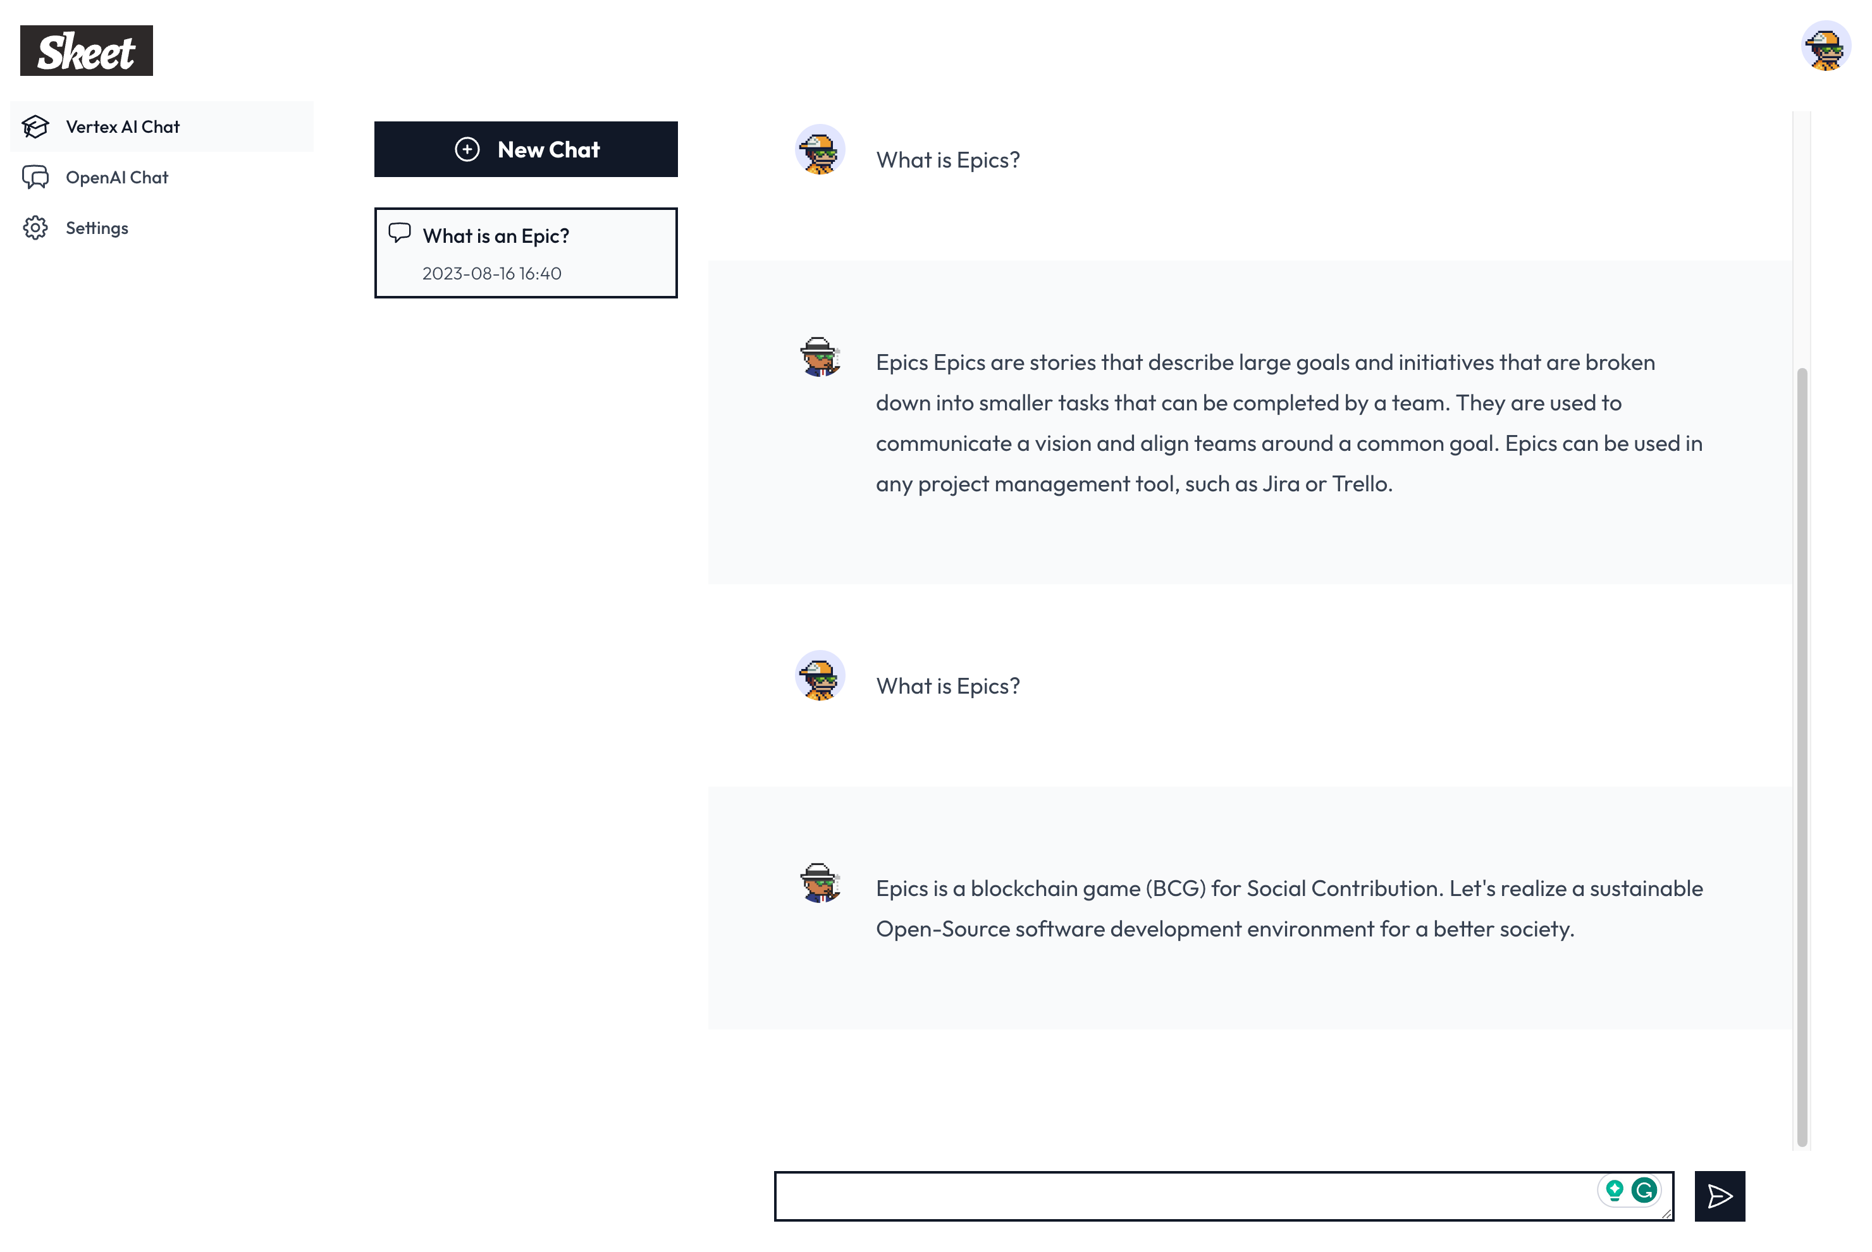Viewport: 1872px width, 1252px height.
Task: Click the user avatar beside first "What is Epics?"
Action: 820,149
